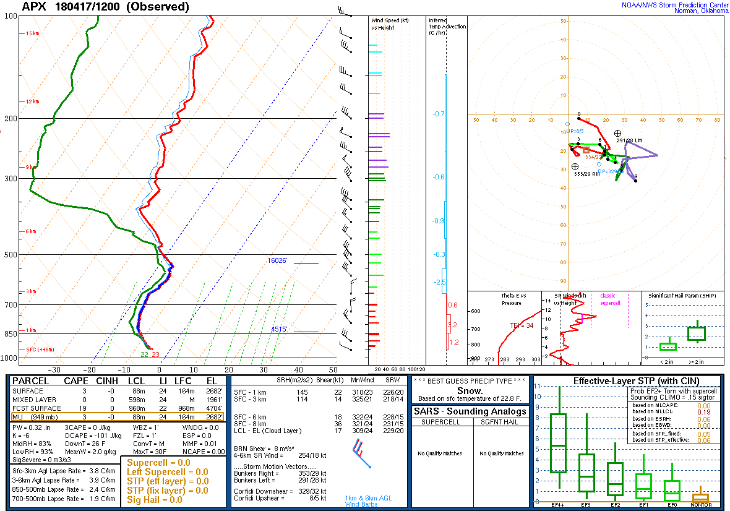Select the 'LCL - EL (Cloud Layer)' row

click(x=319, y=431)
